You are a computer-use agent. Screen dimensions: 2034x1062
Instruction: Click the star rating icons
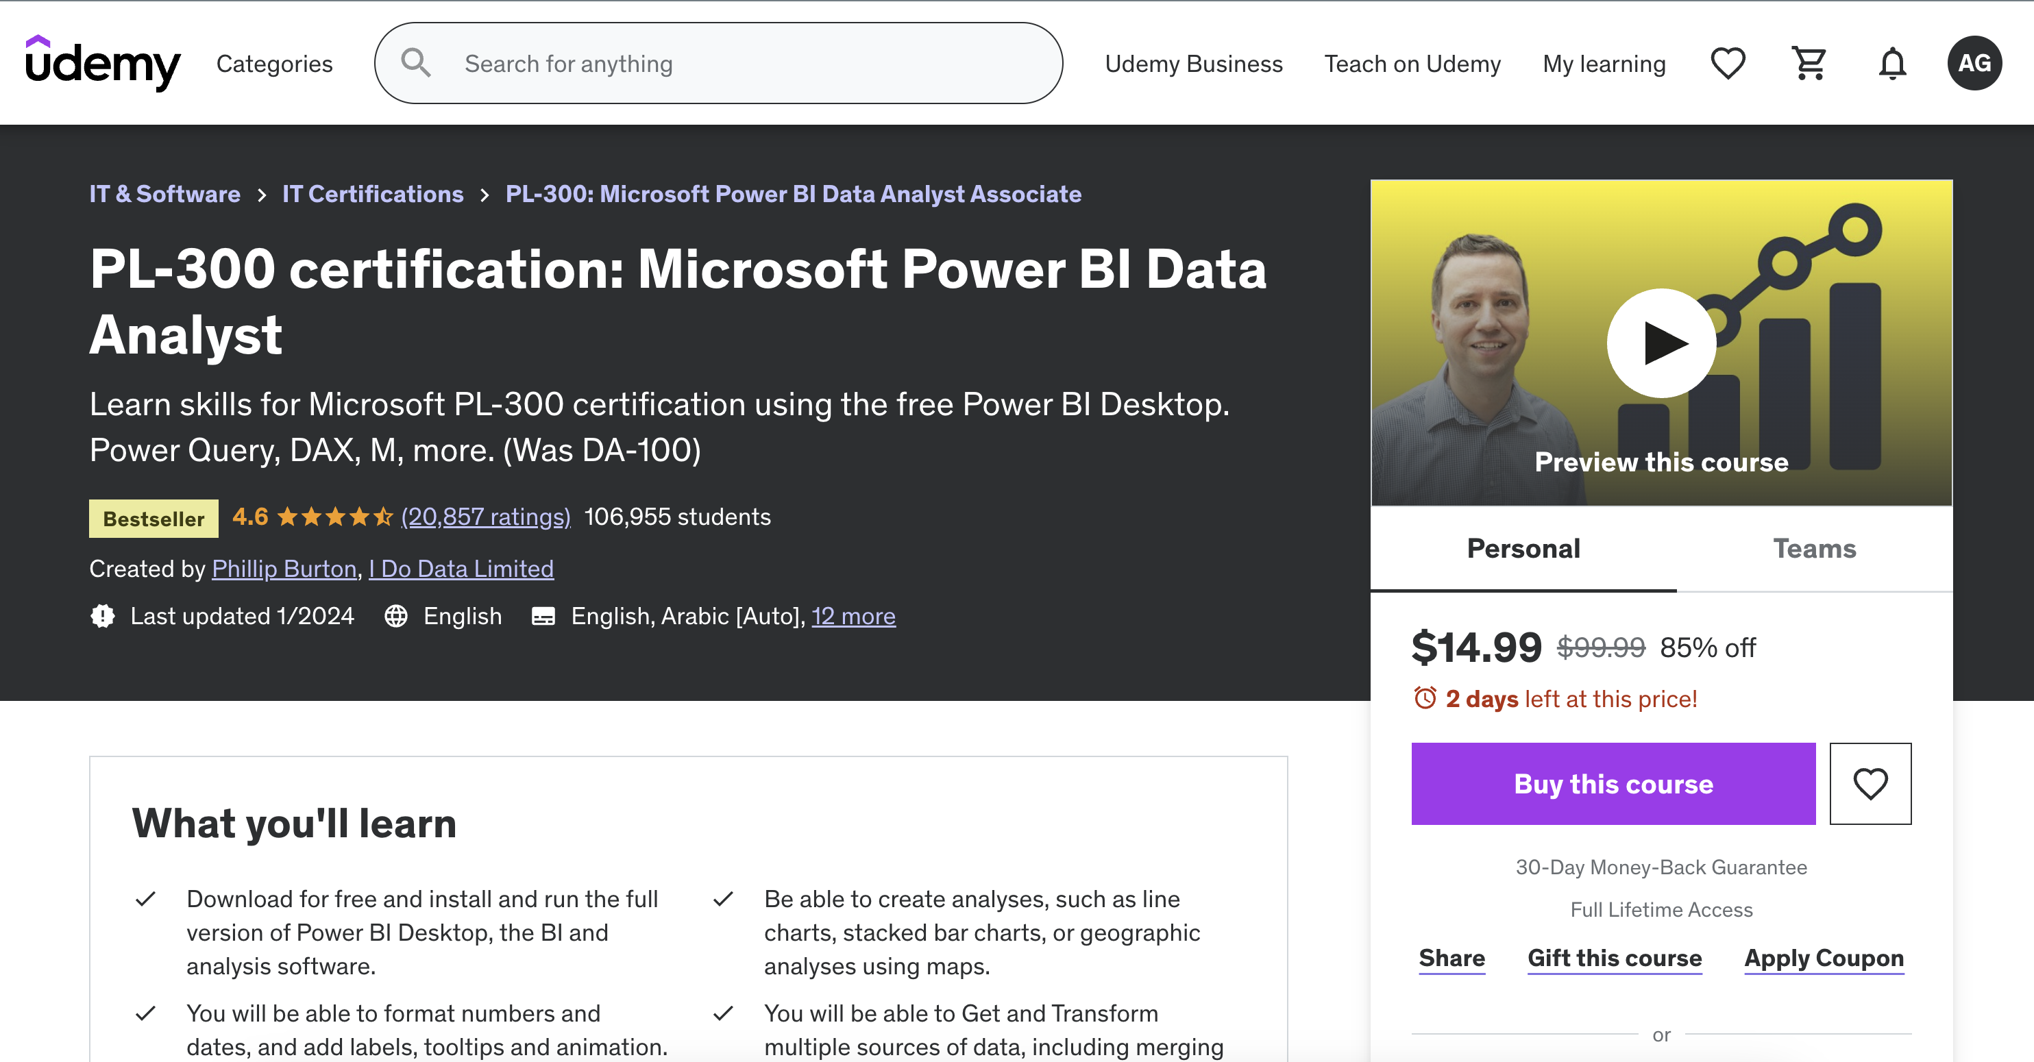(x=335, y=517)
